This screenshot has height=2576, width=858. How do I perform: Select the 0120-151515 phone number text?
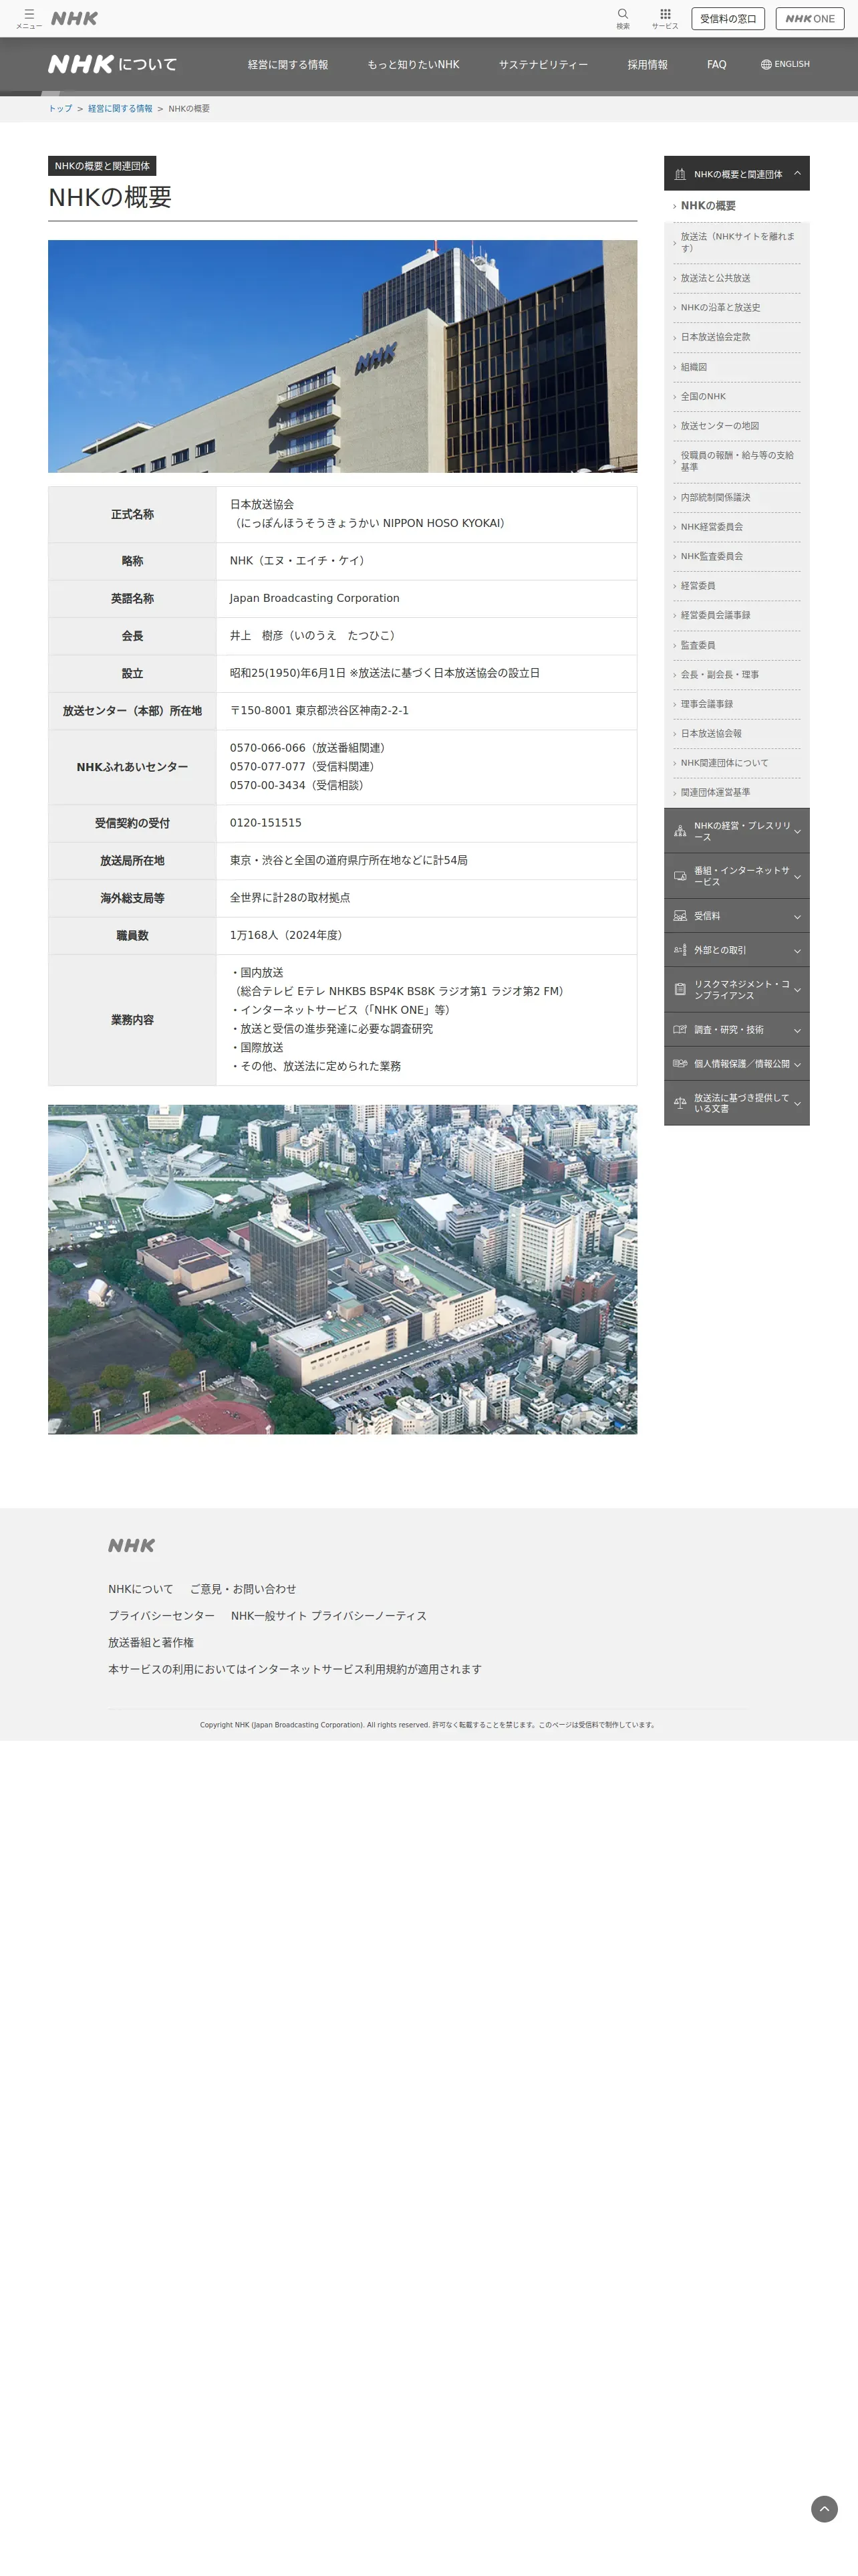(266, 823)
